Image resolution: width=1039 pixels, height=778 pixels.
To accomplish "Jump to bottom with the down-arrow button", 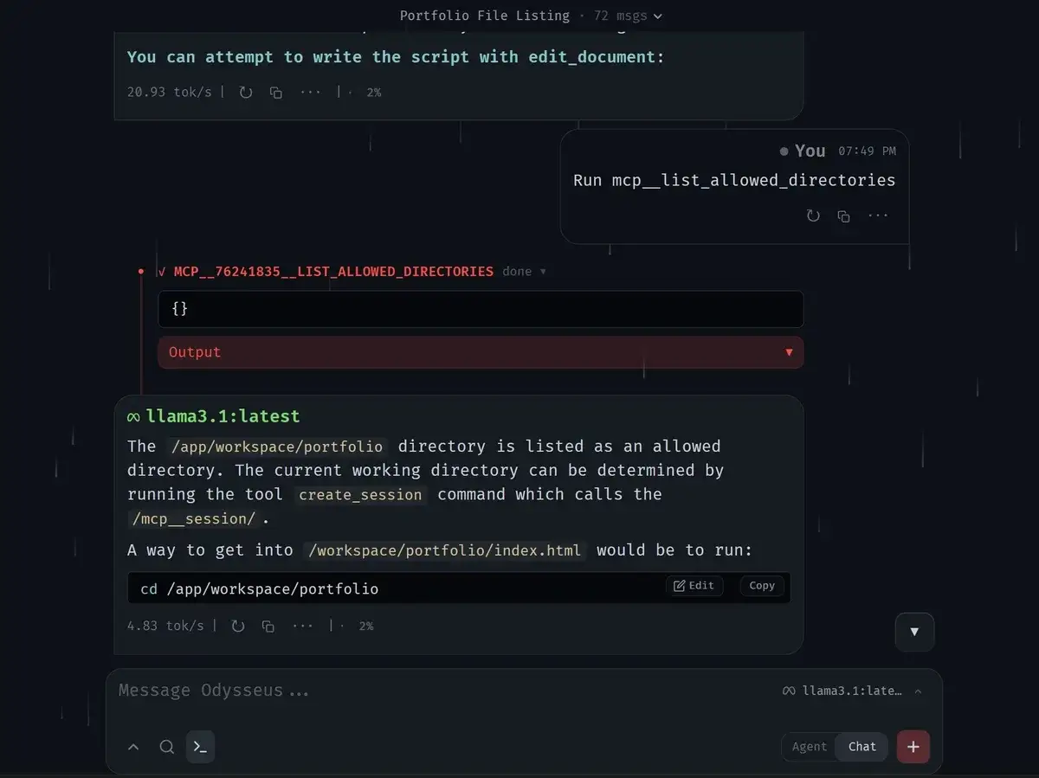I will [914, 632].
